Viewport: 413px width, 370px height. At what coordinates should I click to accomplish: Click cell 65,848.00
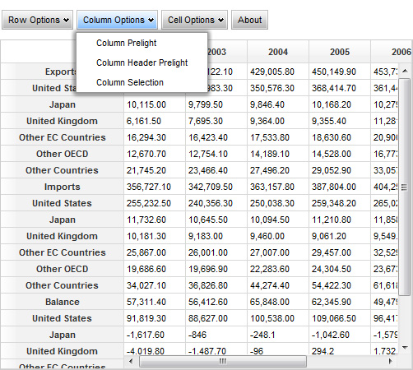[x=278, y=302]
